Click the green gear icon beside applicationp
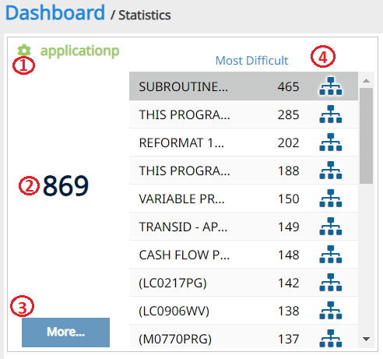 click(24, 51)
